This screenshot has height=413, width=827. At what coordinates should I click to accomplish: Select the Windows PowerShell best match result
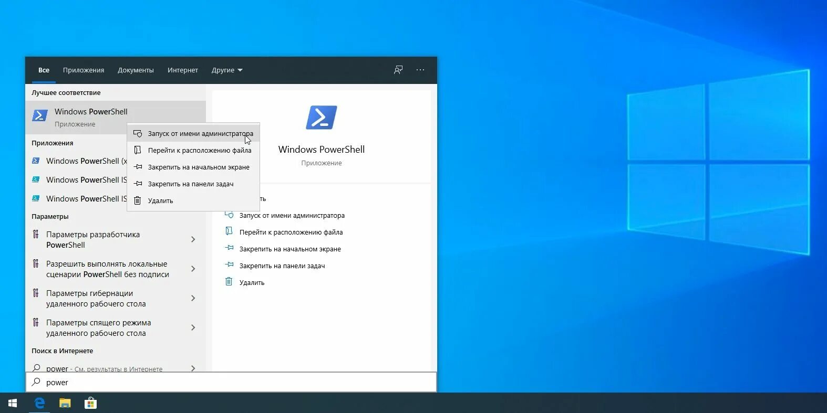coord(116,118)
